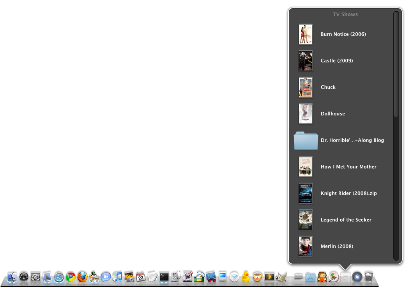Click the Dollhouse poster thumbnail
The height and width of the screenshot is (287, 412).
tap(306, 114)
